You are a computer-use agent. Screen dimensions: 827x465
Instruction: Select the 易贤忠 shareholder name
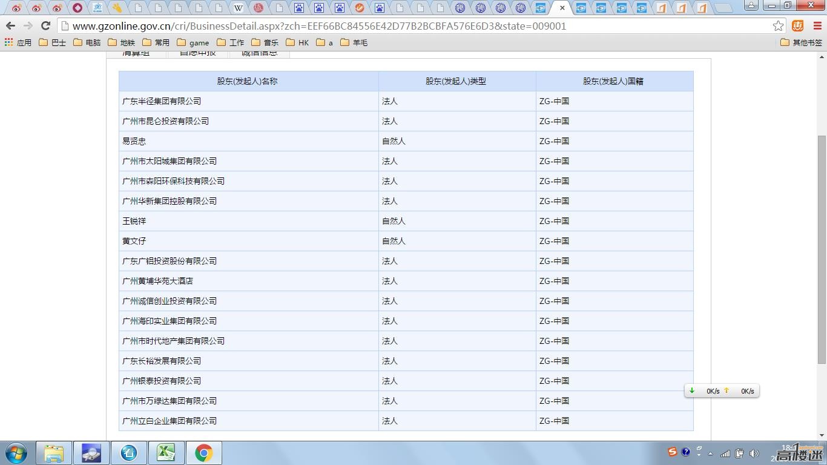pyautogui.click(x=134, y=141)
